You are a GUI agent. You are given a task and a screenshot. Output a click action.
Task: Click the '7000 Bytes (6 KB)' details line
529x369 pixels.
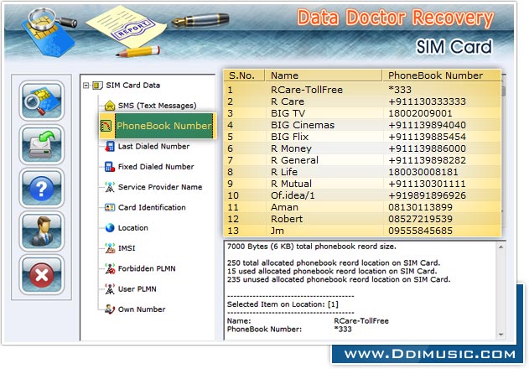(x=311, y=247)
